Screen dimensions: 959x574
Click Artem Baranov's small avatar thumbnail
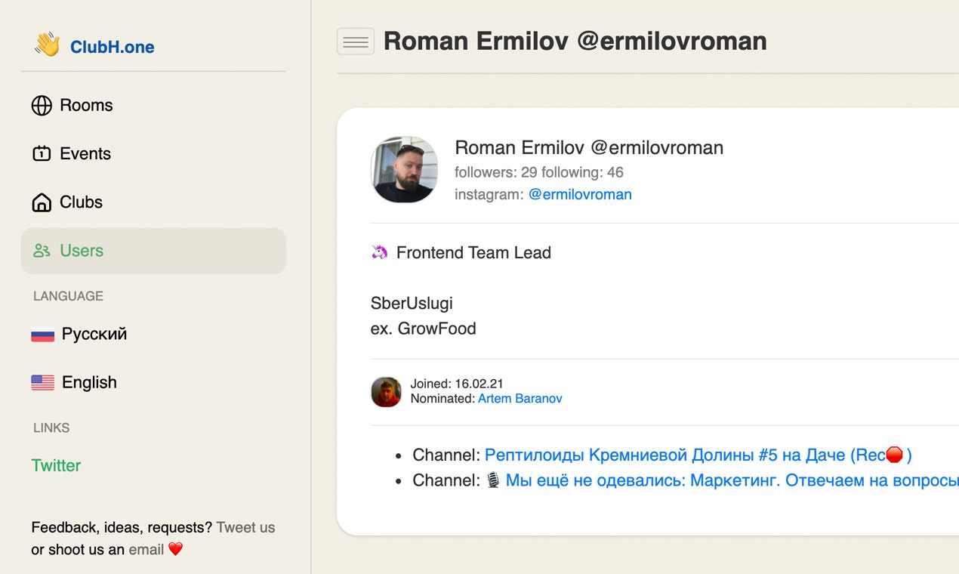[x=386, y=392]
